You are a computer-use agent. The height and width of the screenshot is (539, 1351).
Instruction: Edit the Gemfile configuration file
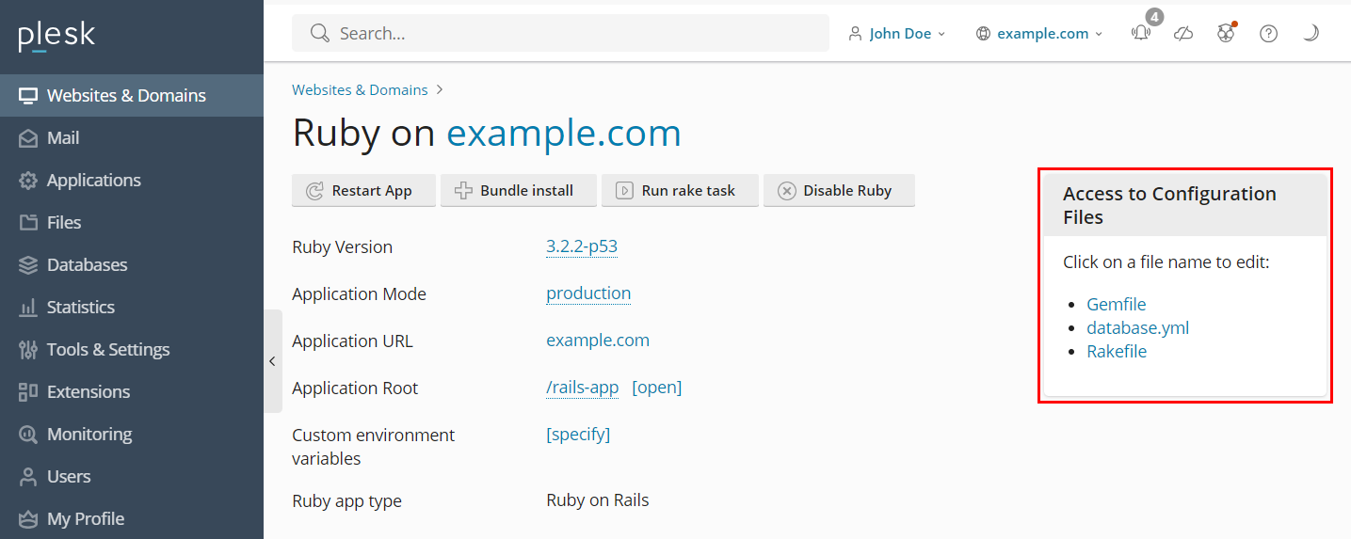(1116, 305)
